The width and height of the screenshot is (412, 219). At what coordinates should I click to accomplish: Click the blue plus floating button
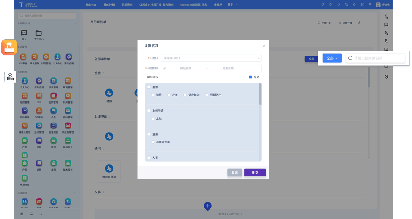pyautogui.click(x=207, y=206)
